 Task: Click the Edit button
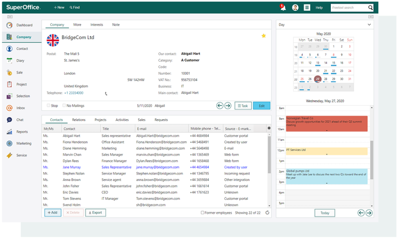pyautogui.click(x=262, y=106)
